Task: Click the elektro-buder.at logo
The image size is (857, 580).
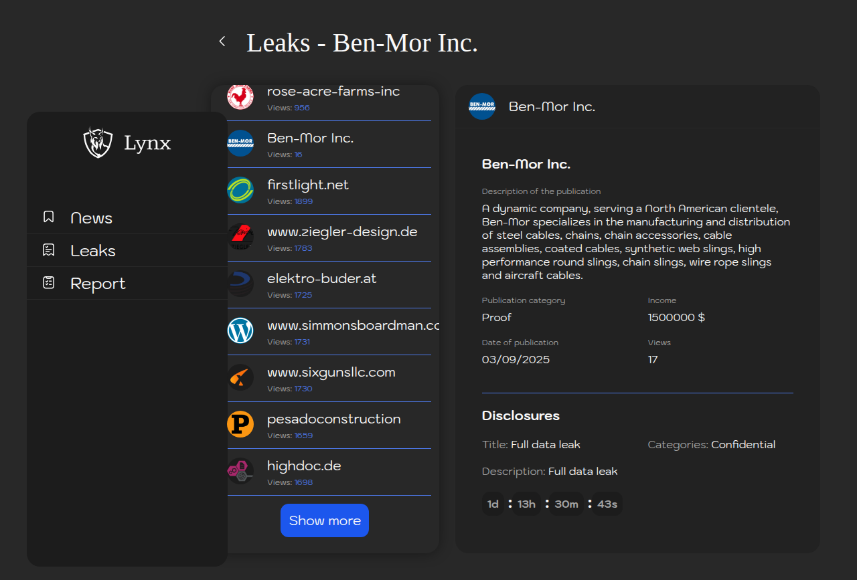Action: pyautogui.click(x=240, y=284)
